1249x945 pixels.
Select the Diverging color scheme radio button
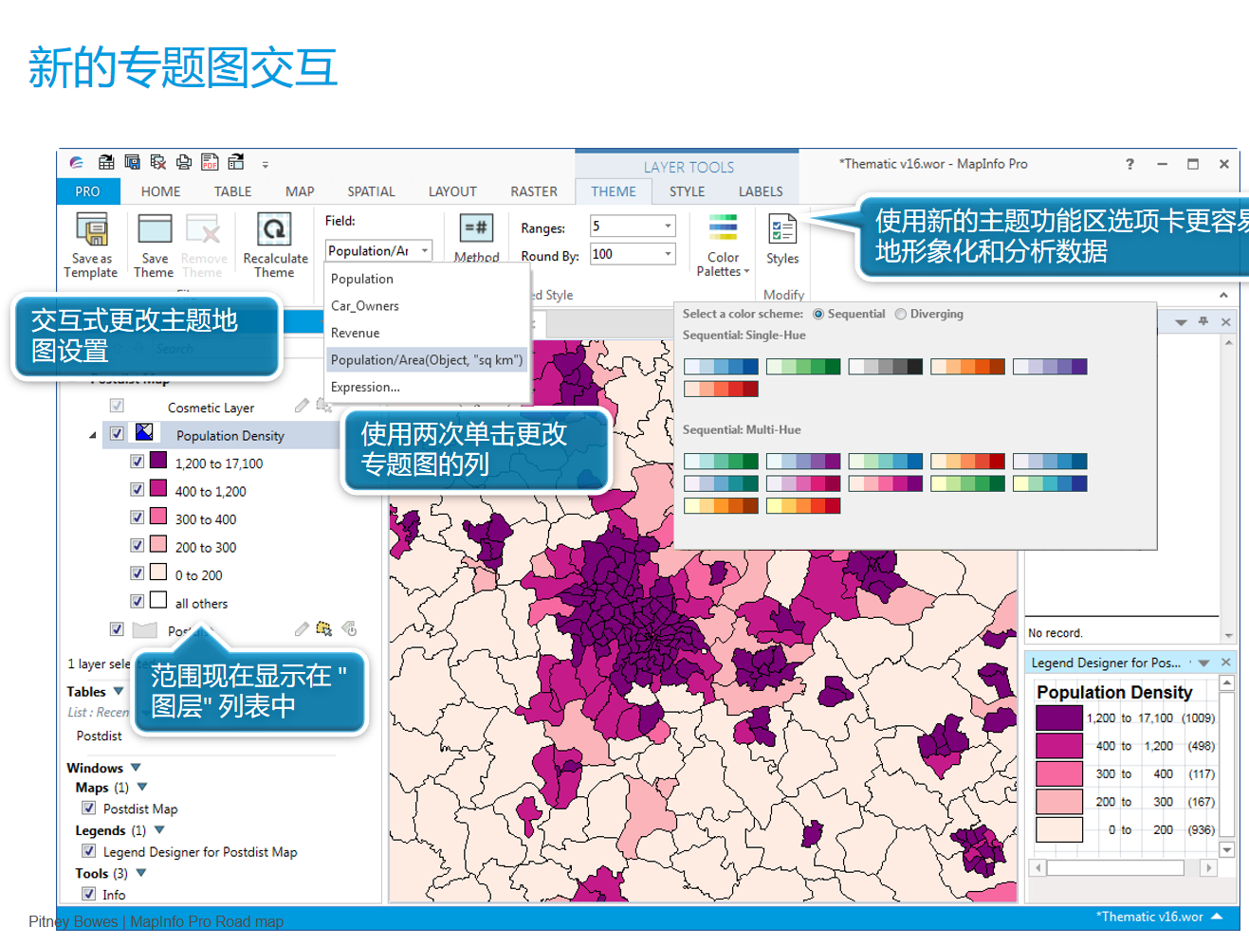click(901, 314)
